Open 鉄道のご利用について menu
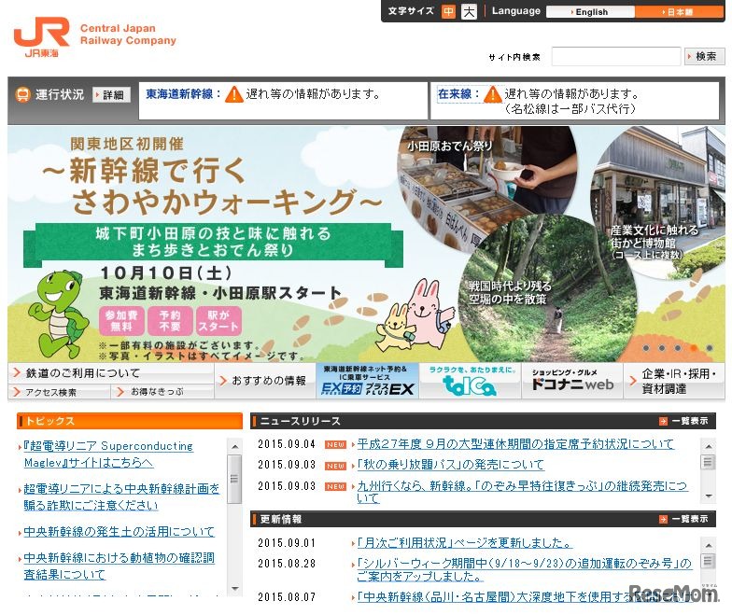 tap(111, 373)
